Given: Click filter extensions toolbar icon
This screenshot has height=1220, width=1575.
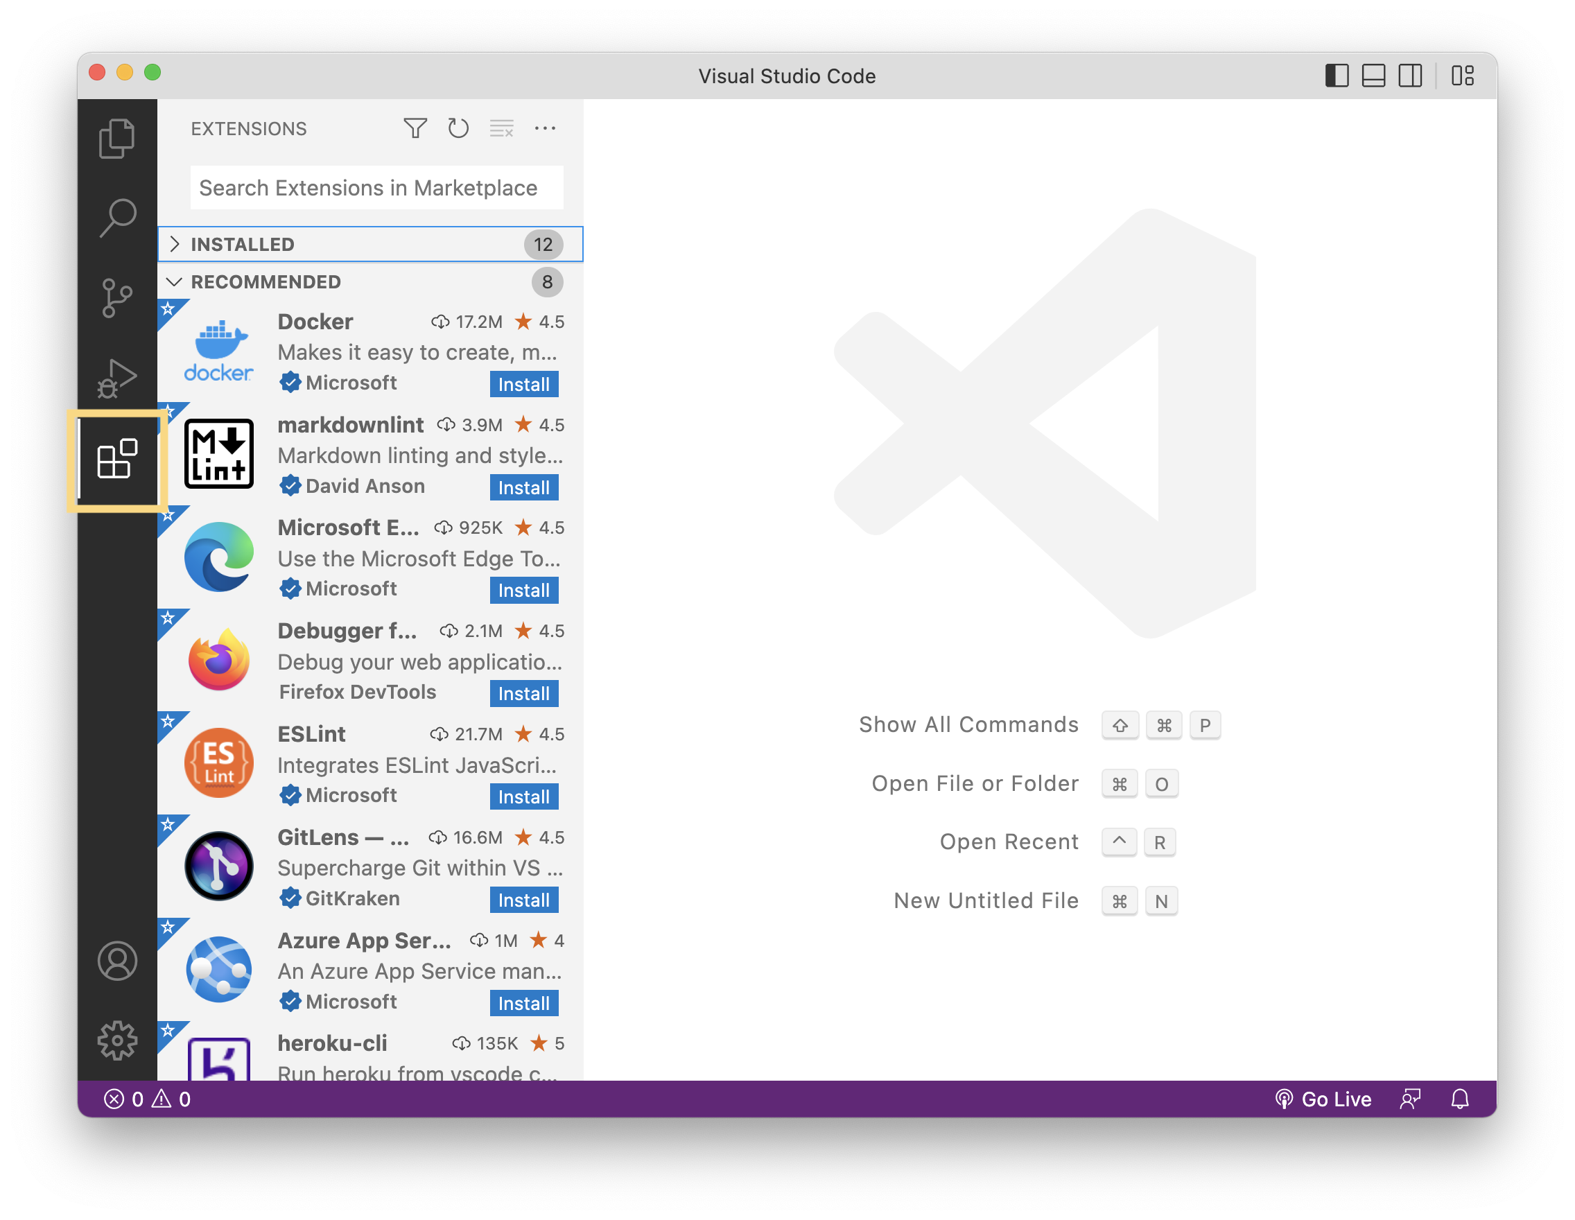Looking at the screenshot, I should [415, 129].
